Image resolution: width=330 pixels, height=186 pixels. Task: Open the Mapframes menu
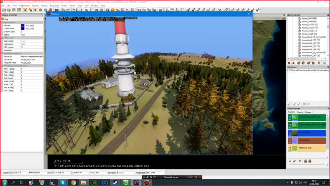24,6
